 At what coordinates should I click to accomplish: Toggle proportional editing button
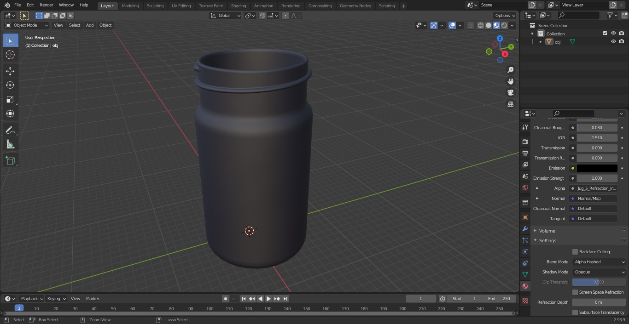pos(285,16)
